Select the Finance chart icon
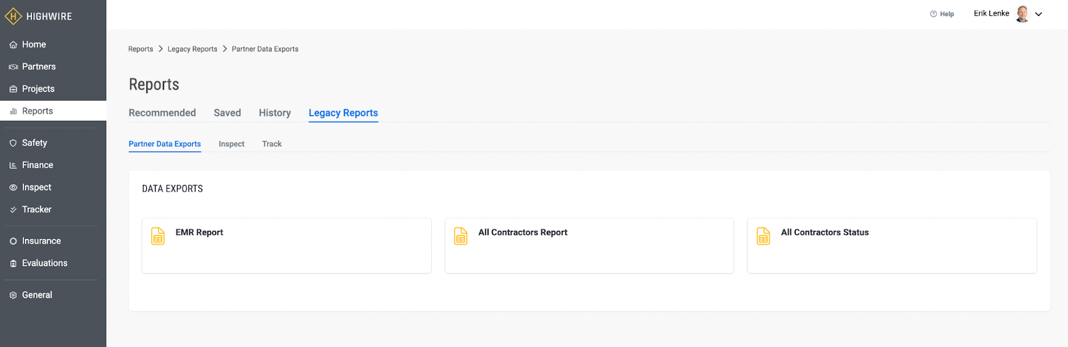Screen dimensions: 1068x347 pyautogui.click(x=13, y=165)
